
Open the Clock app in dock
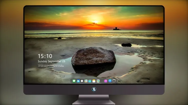(x=82, y=81)
